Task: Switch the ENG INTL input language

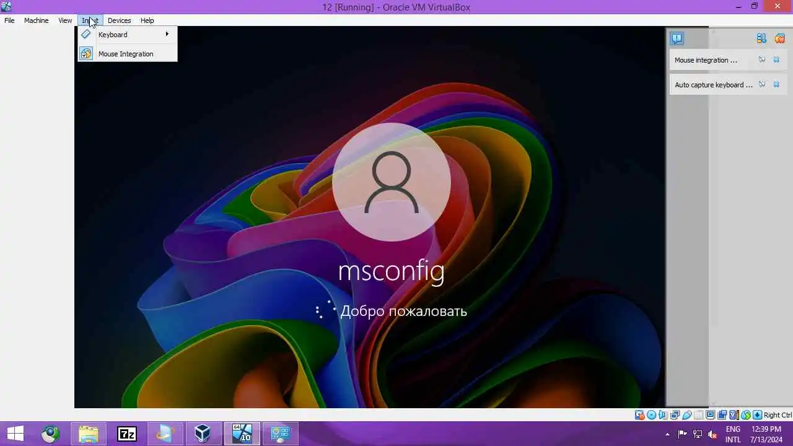Action: point(733,434)
